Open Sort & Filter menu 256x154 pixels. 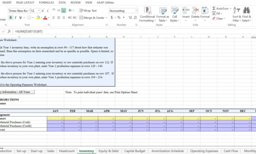pyautogui.click(x=236, y=14)
